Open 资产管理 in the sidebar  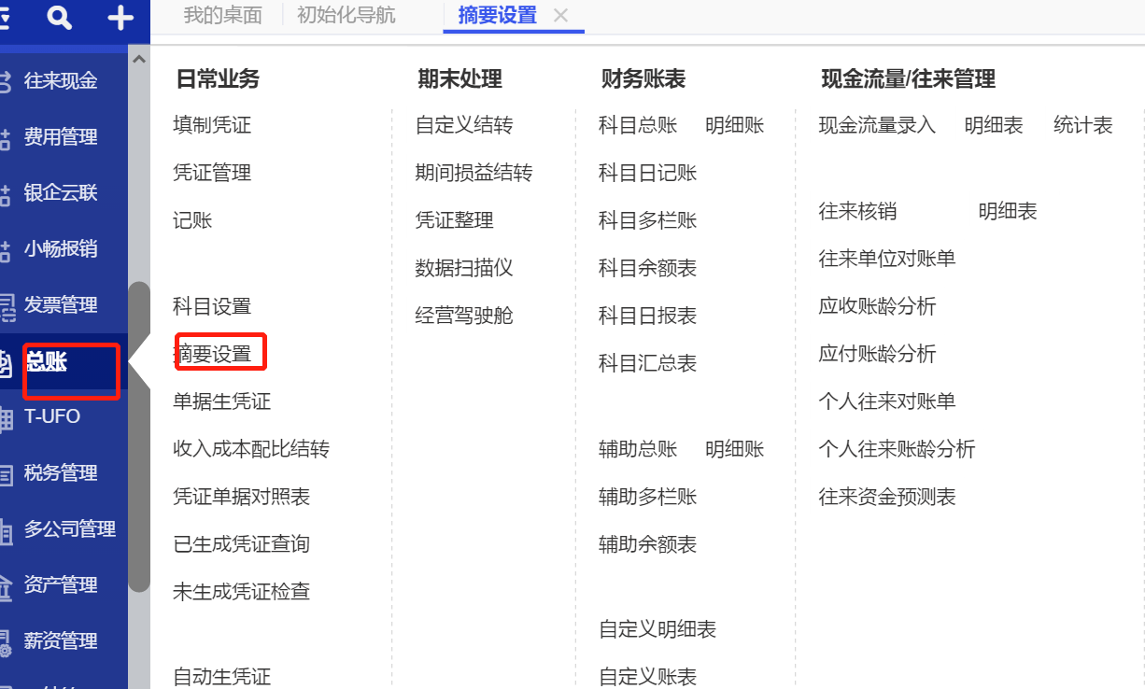pyautogui.click(x=61, y=585)
